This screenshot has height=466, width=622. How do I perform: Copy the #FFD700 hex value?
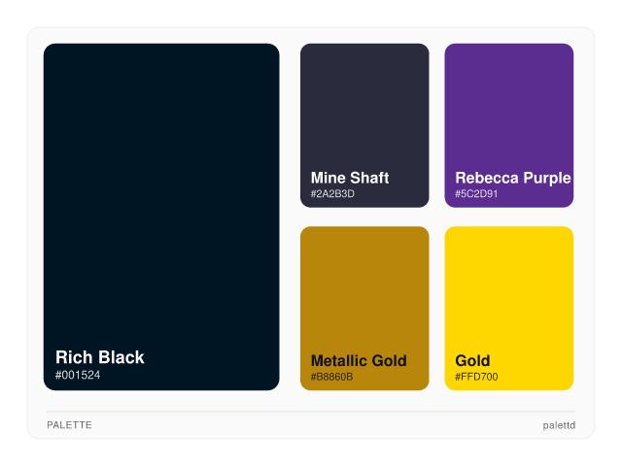pyautogui.click(x=476, y=377)
